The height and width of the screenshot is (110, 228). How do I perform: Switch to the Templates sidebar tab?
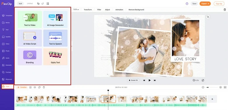(x=7, y=15)
